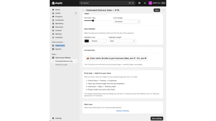Open Marketing menu item

click(59, 24)
